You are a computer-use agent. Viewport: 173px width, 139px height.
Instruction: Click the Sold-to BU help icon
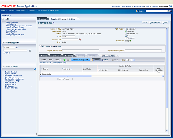[x=71, y=69]
